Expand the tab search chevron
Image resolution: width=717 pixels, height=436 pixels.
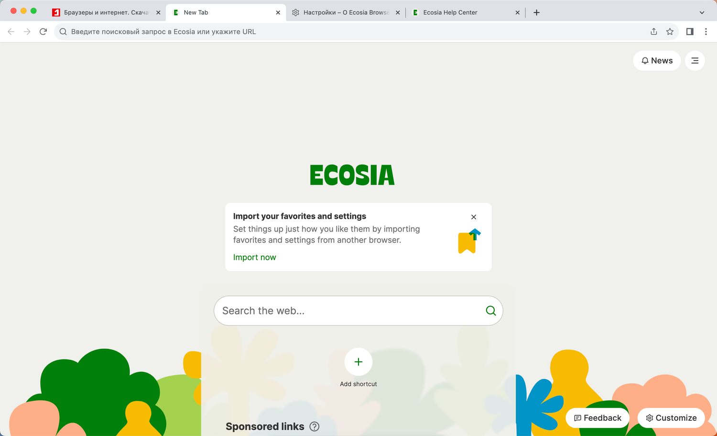(x=702, y=12)
